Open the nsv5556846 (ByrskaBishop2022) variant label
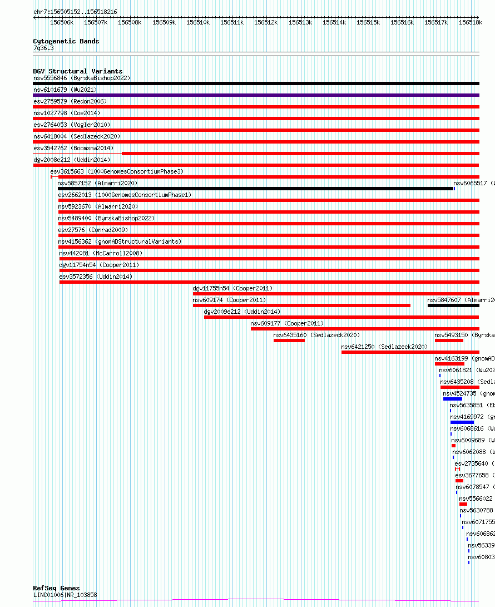 (82, 78)
